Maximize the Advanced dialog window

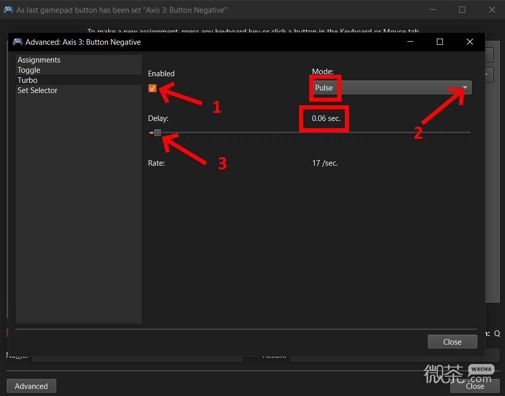coord(439,42)
